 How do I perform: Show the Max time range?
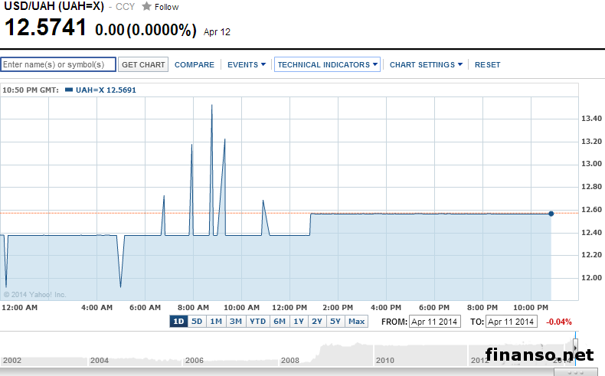pos(356,322)
